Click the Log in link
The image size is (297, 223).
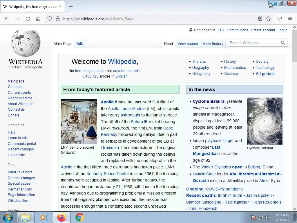tap(282, 30)
